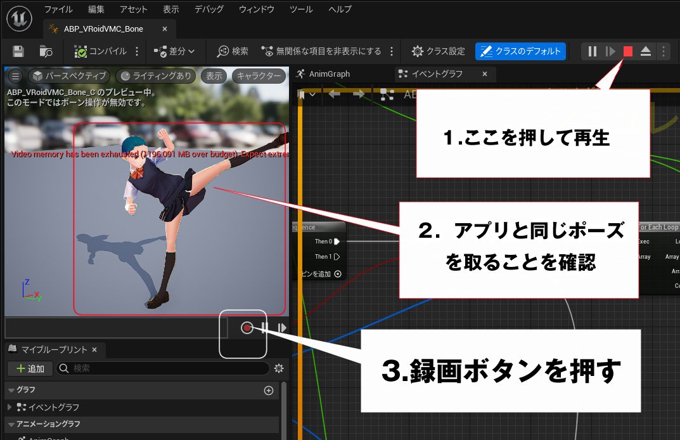Image resolution: width=680 pixels, height=440 pixels.
Task: Open the 差分 diff dropdown
Action: 174,51
